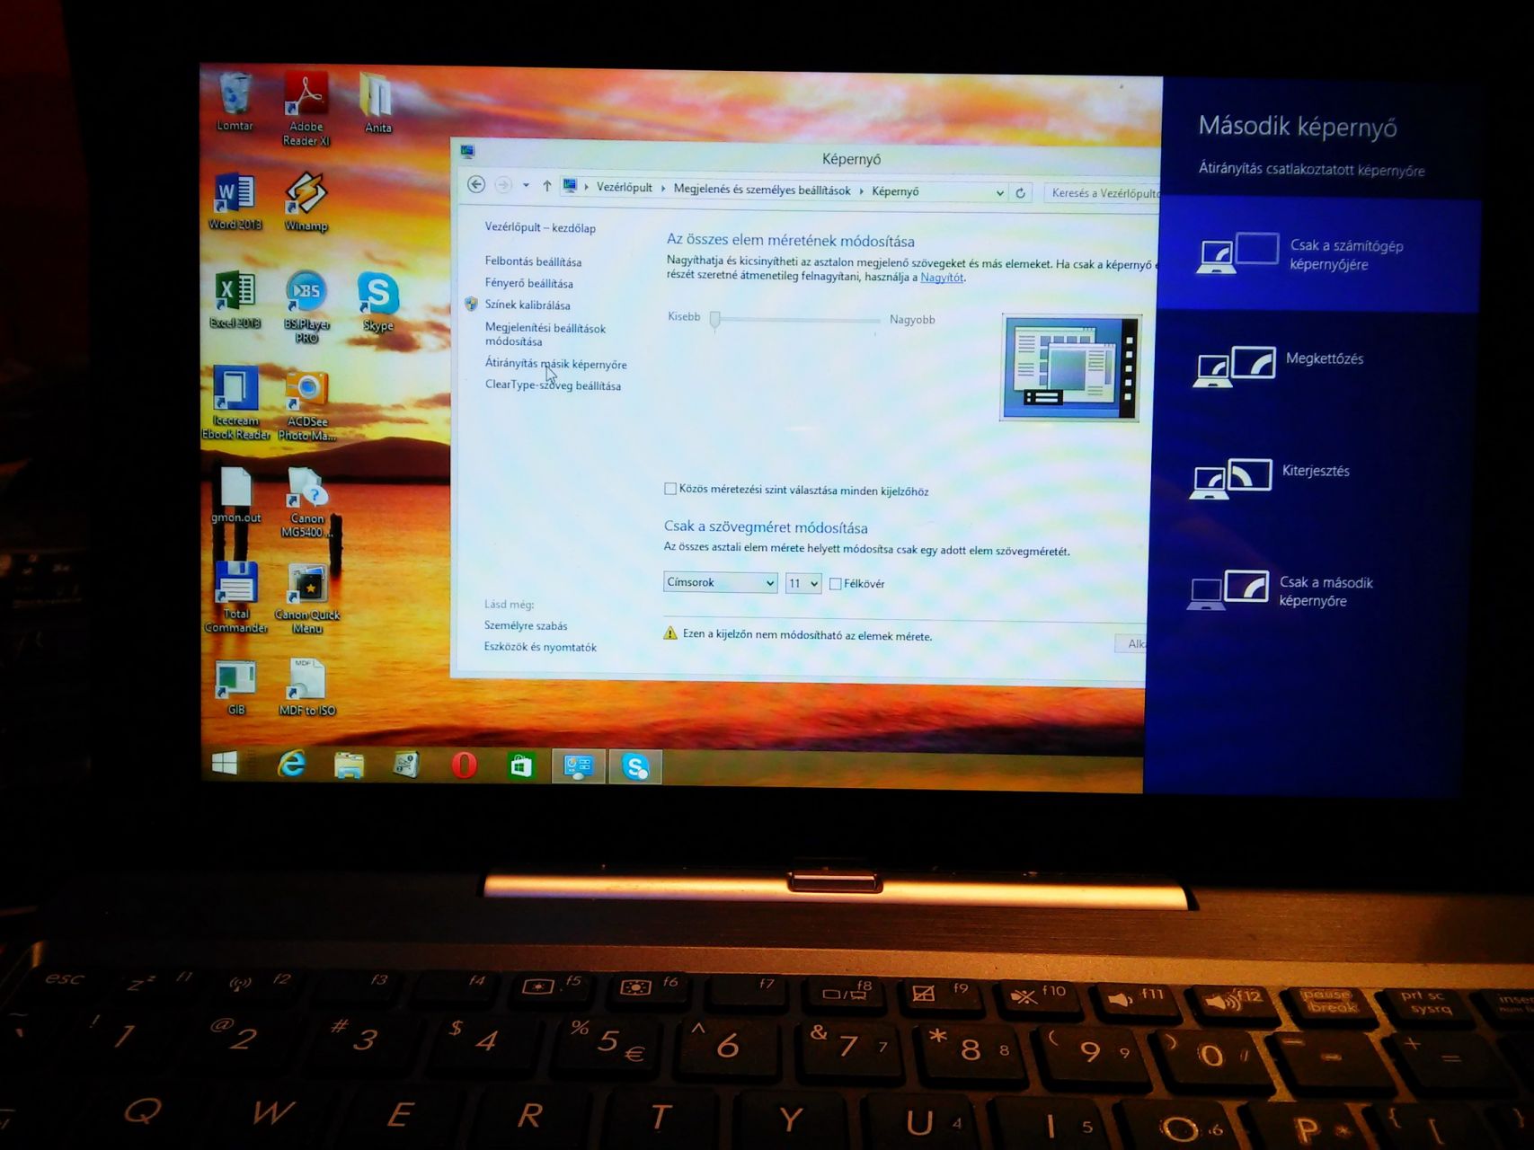Open the font size 11 dropdown

coord(802,583)
